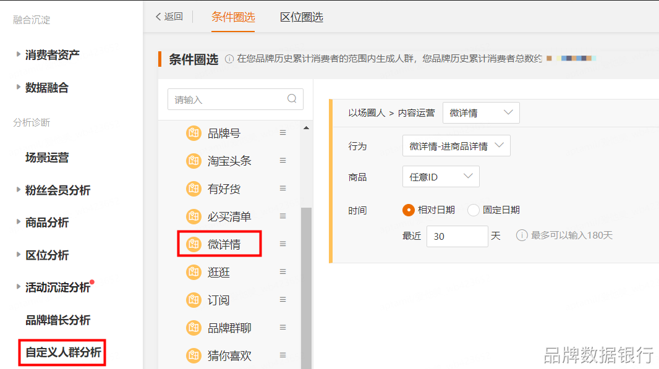Screen dimensions: 659x369
Task: Select the 相对日期 radio button
Action: click(408, 210)
